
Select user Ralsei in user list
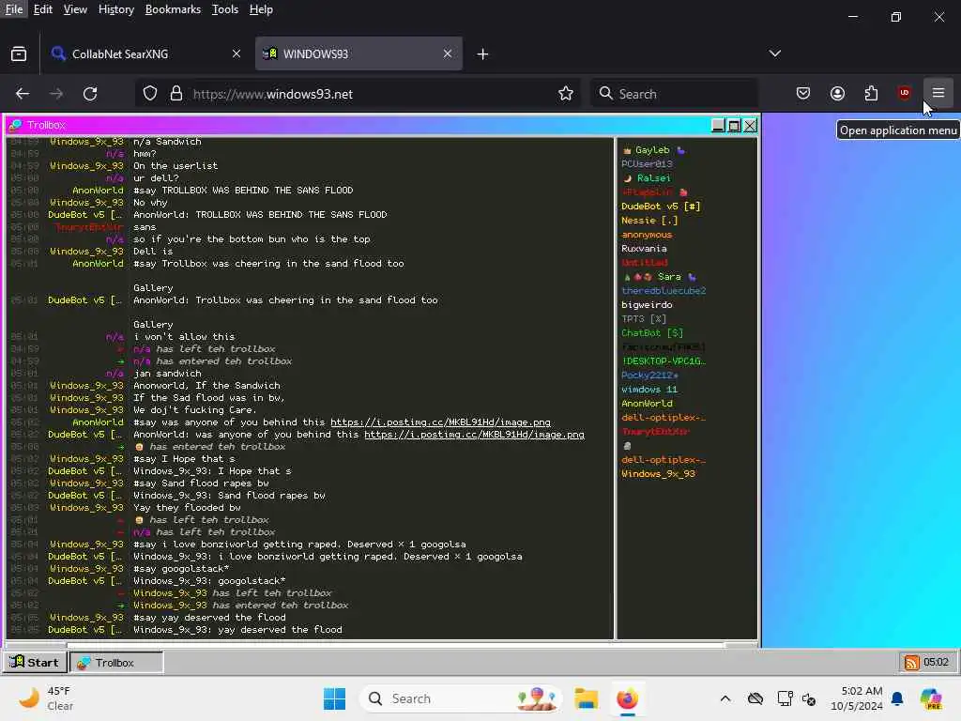(653, 177)
